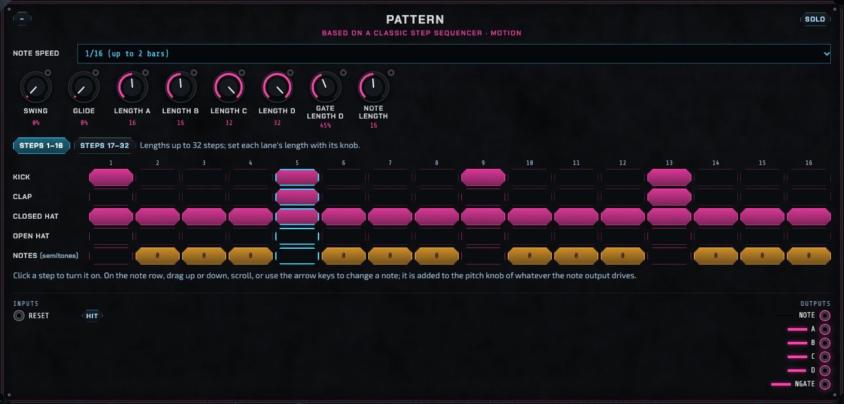
Task: Enable Open Hat step 5
Action: [x=297, y=236]
